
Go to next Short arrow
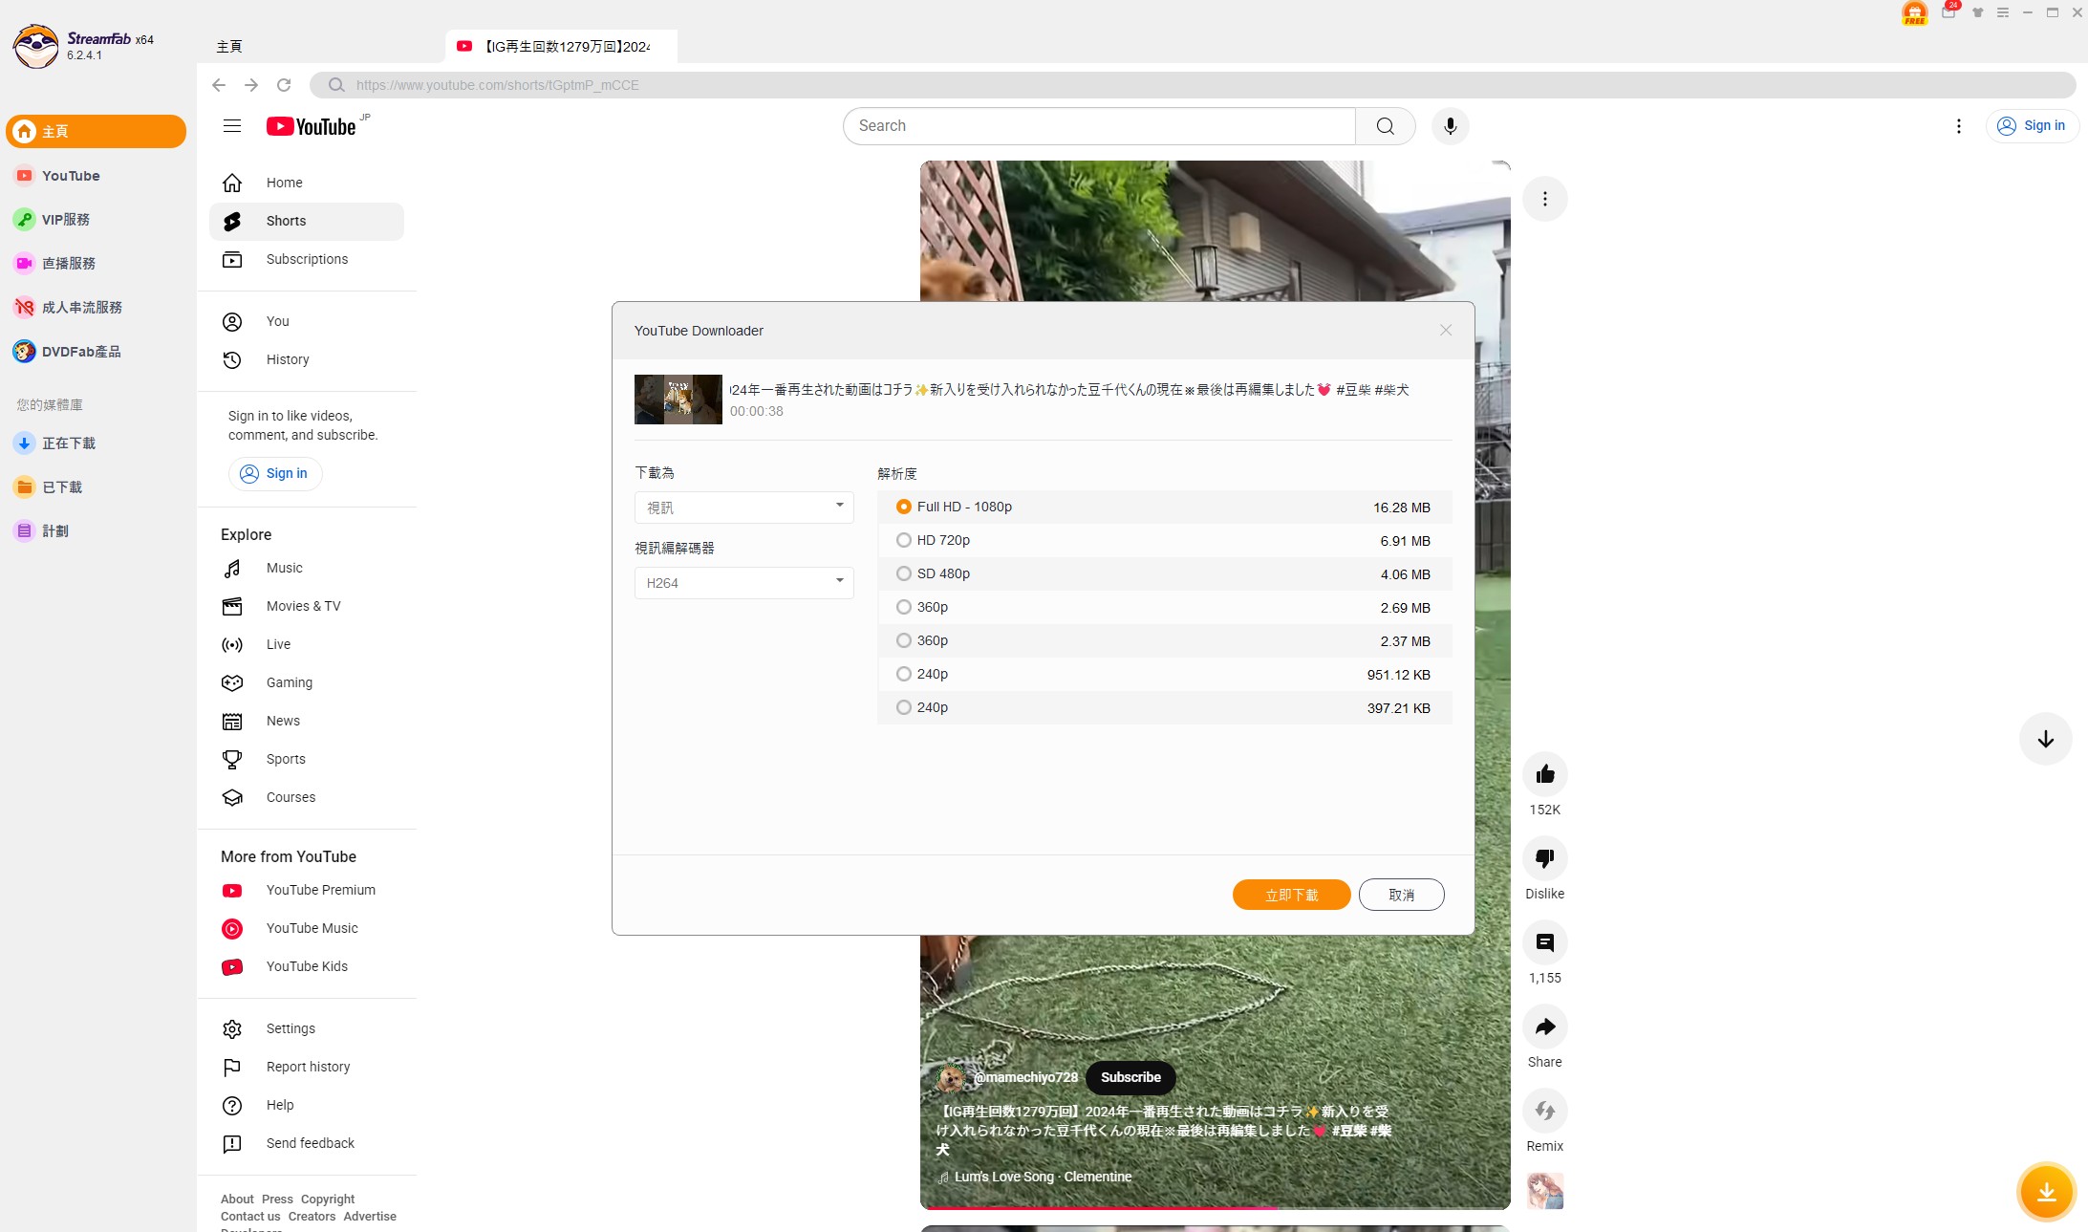(2045, 739)
